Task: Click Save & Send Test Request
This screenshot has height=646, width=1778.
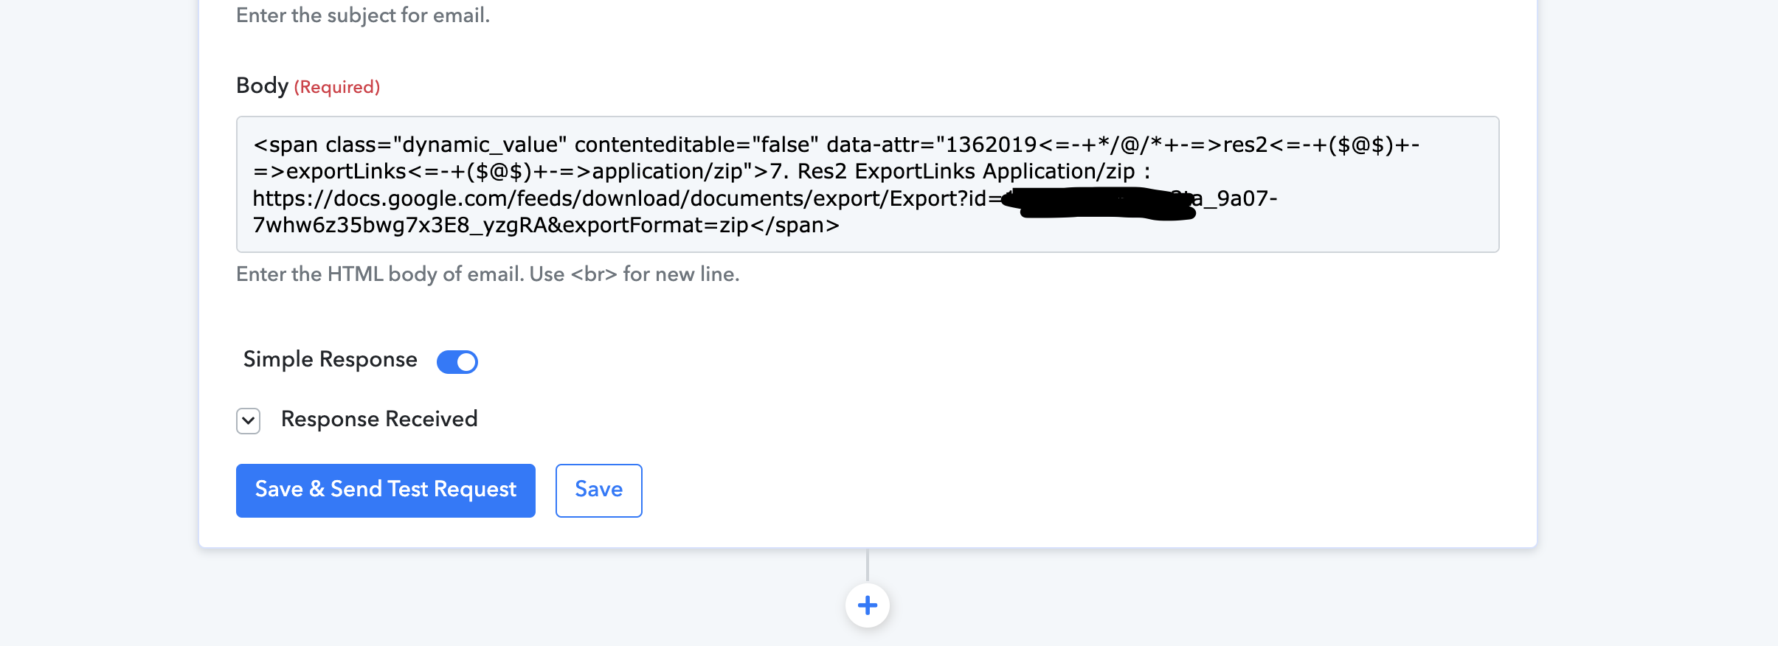Action: point(386,490)
